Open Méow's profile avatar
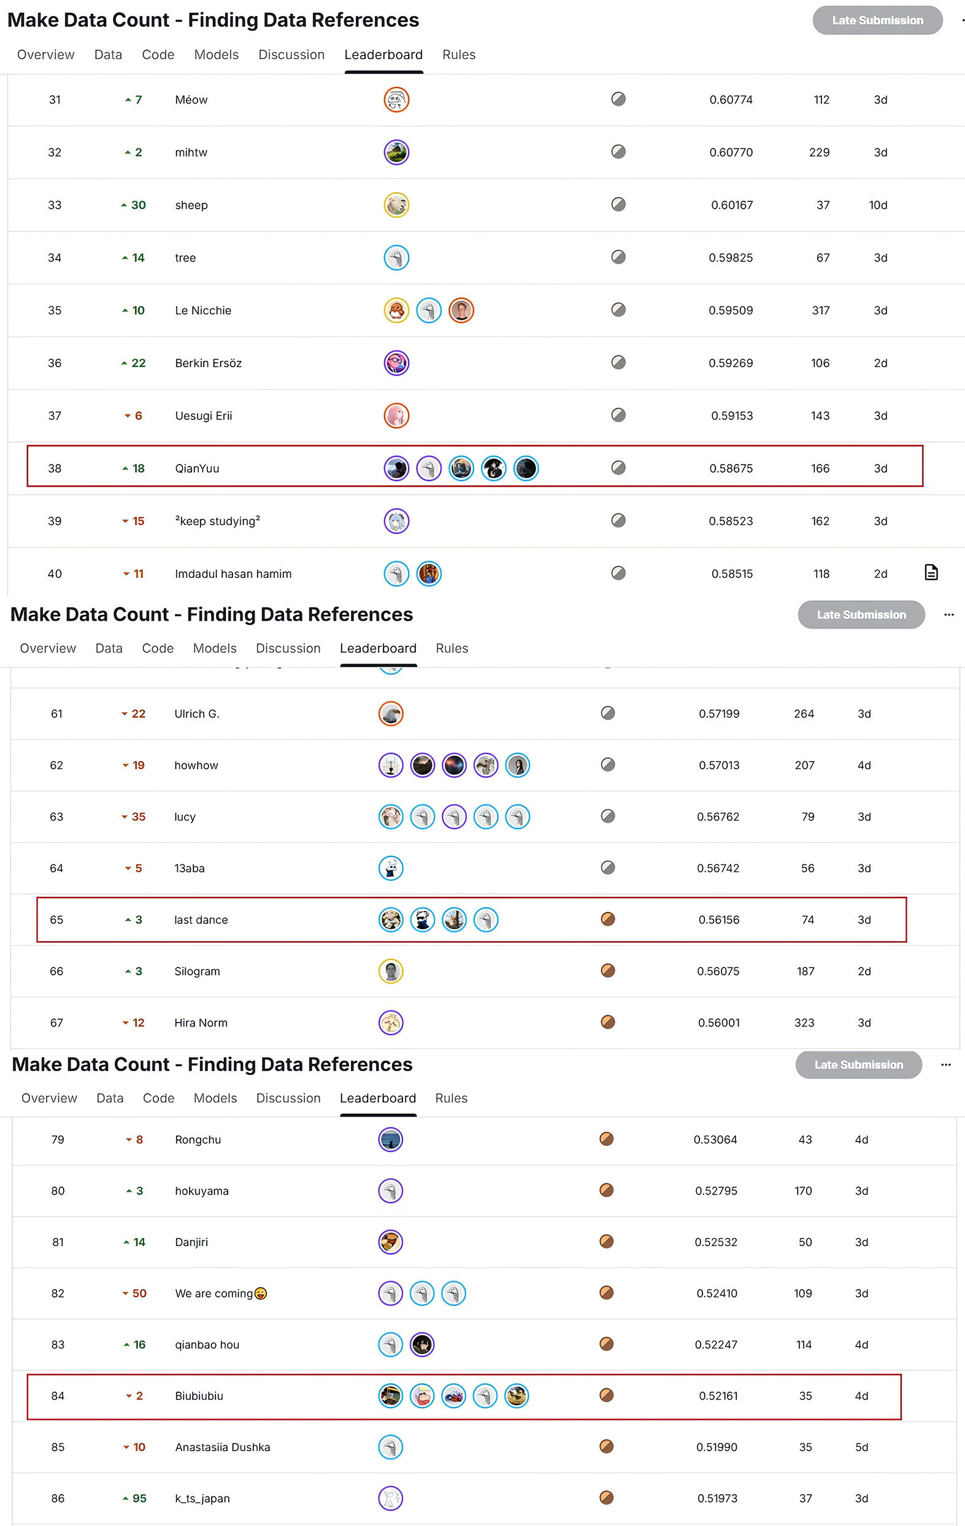The width and height of the screenshot is (965, 1526). pyautogui.click(x=396, y=99)
